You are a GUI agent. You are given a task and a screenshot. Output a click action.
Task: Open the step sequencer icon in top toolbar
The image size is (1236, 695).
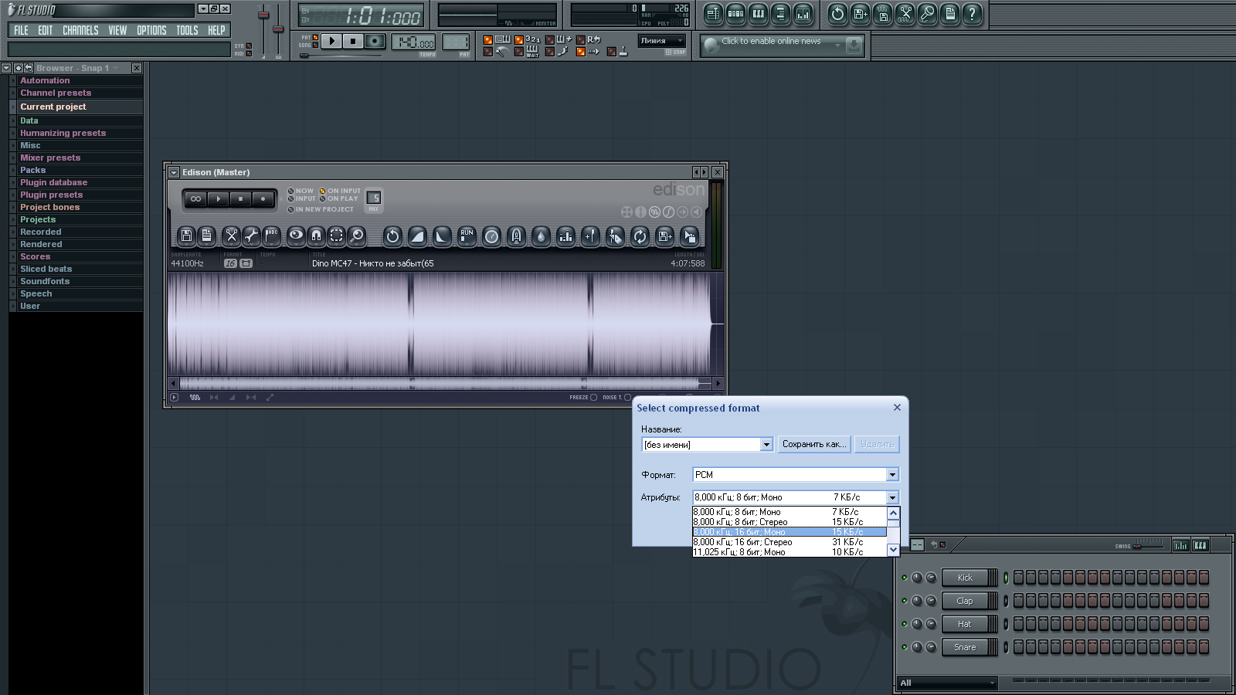(735, 13)
